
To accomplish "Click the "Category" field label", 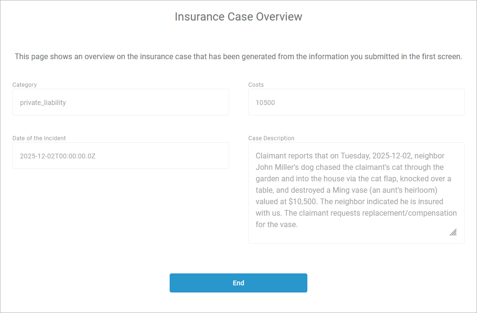I will (x=25, y=85).
